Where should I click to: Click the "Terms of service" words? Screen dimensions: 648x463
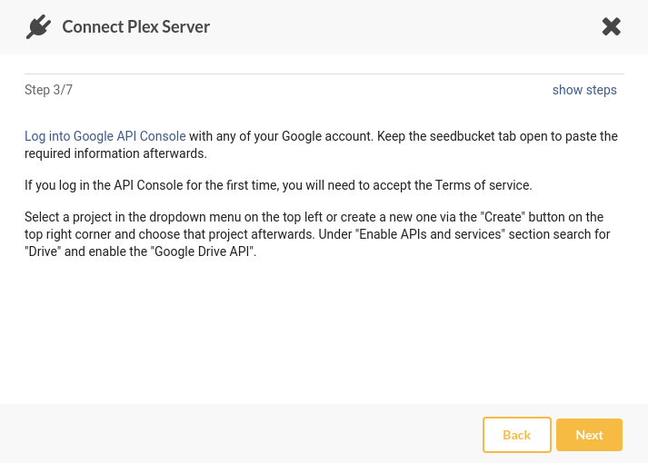point(483,185)
